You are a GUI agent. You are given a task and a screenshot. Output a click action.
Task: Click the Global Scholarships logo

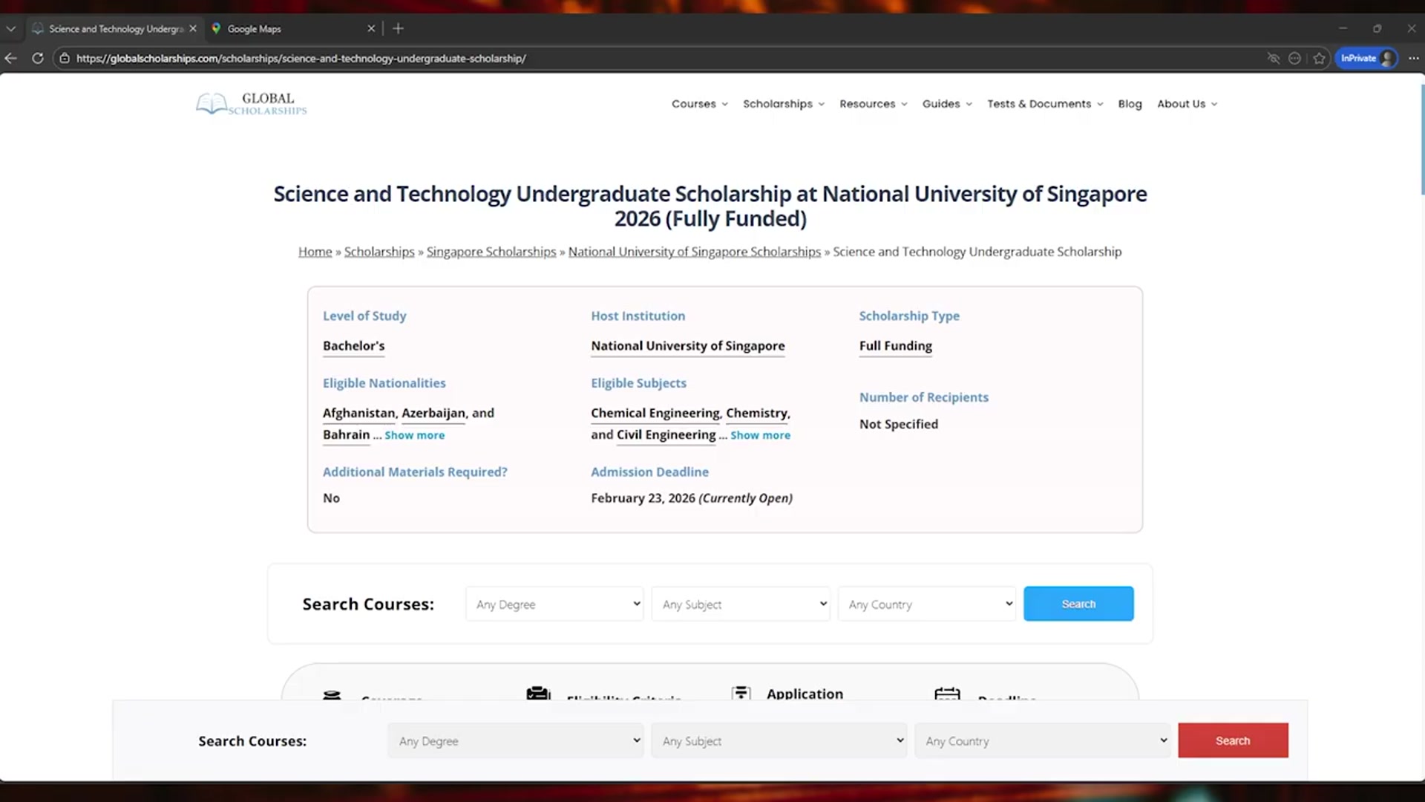click(x=250, y=103)
